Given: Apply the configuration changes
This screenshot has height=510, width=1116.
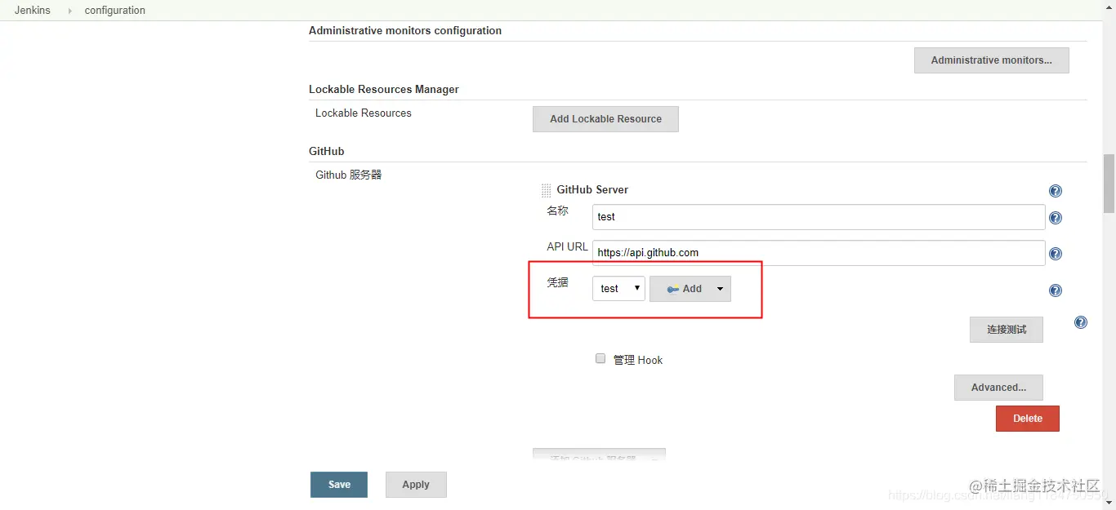Looking at the screenshot, I should tap(416, 485).
